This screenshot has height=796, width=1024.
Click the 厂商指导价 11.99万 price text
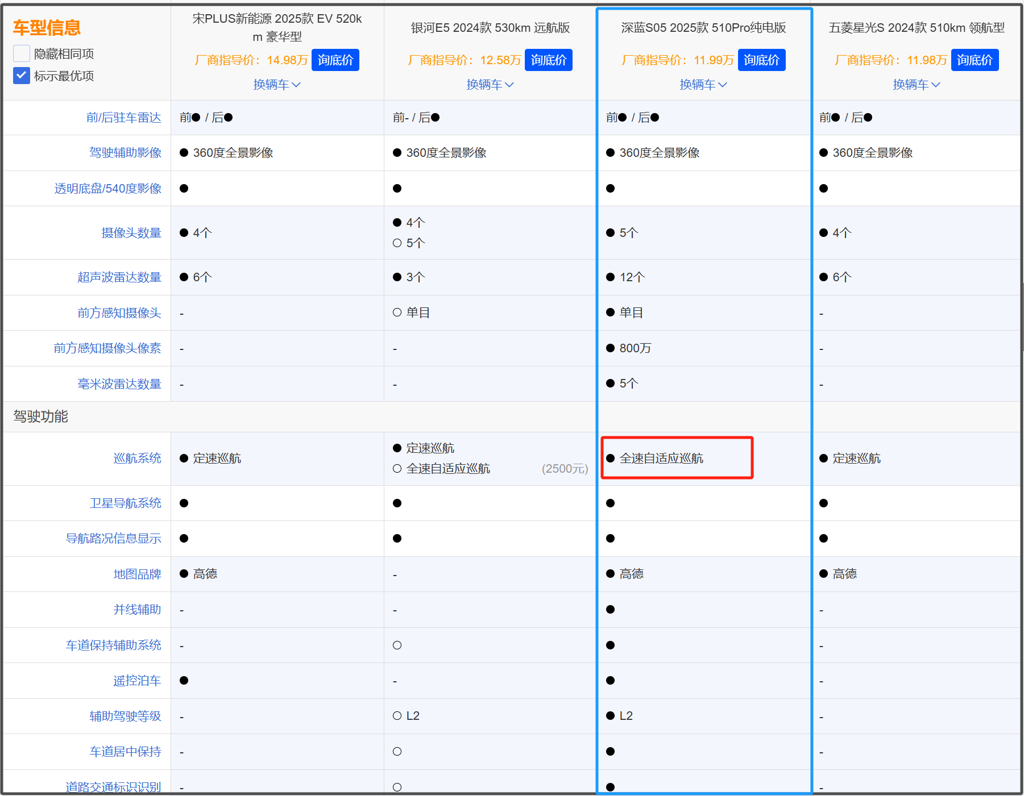pos(678,60)
